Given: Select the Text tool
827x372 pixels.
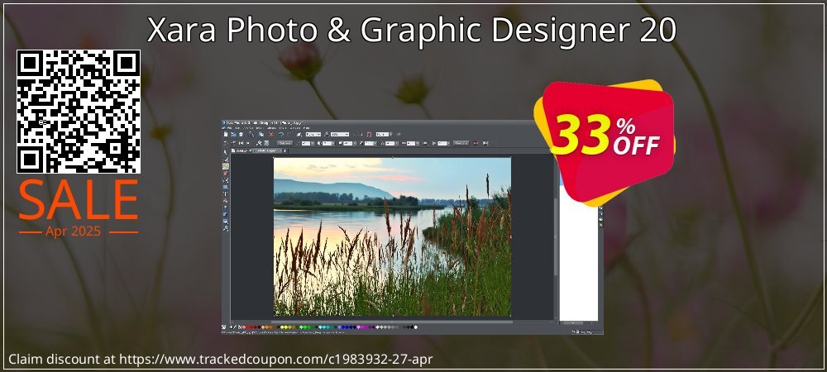Looking at the screenshot, I should tap(225, 194).
